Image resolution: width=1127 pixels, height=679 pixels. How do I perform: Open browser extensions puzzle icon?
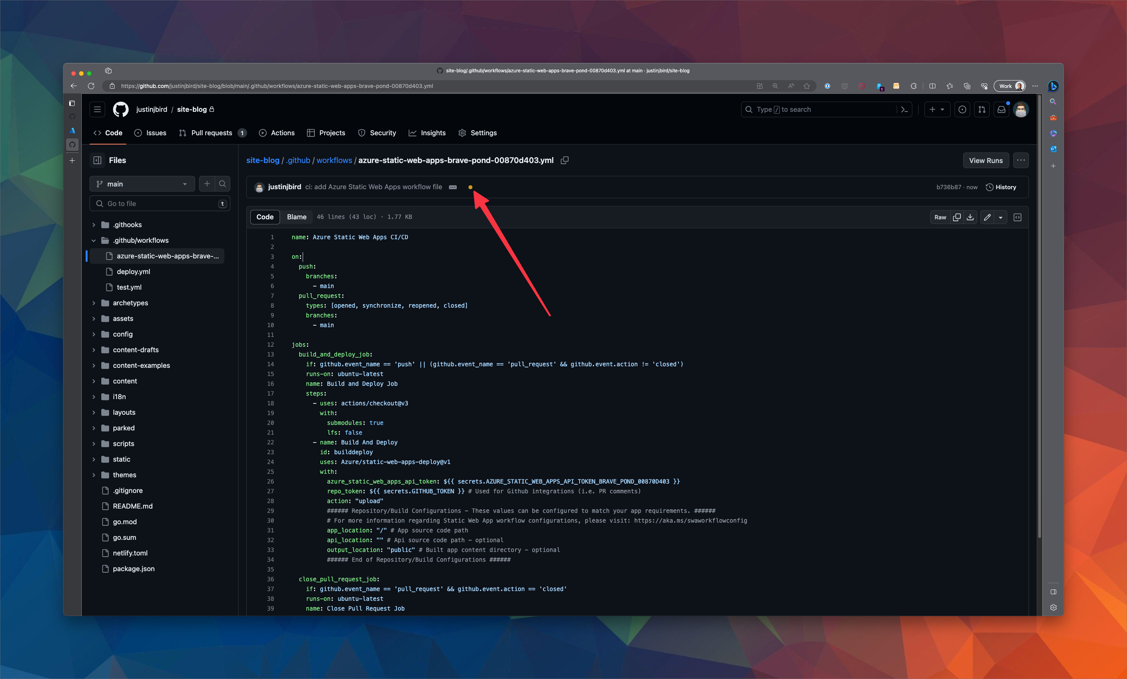click(913, 86)
